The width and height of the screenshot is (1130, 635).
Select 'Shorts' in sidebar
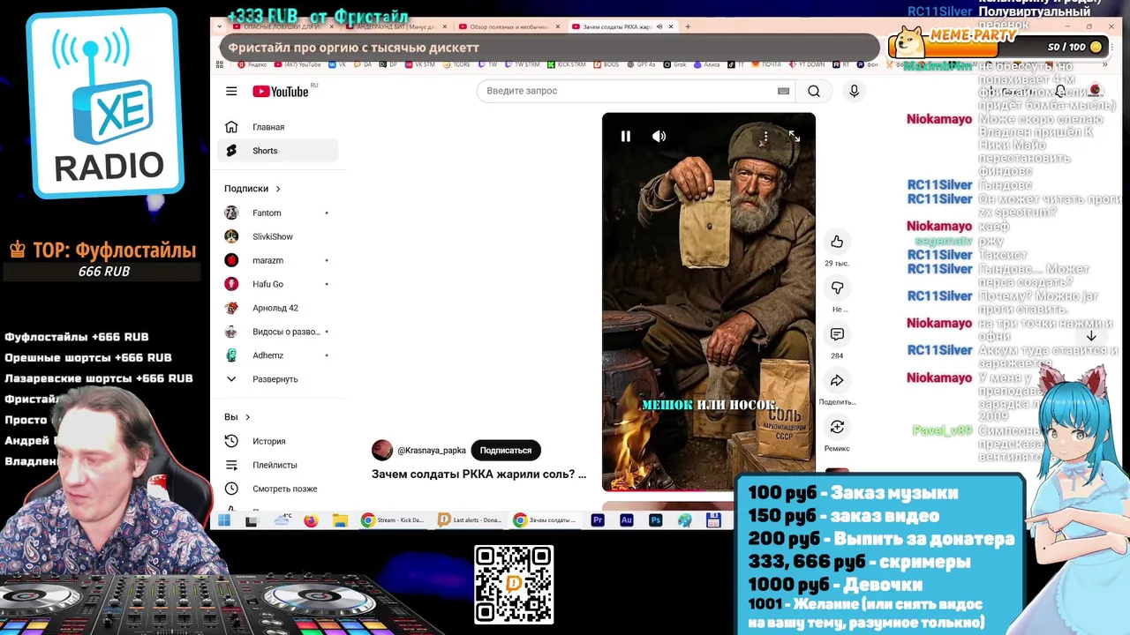277,151
